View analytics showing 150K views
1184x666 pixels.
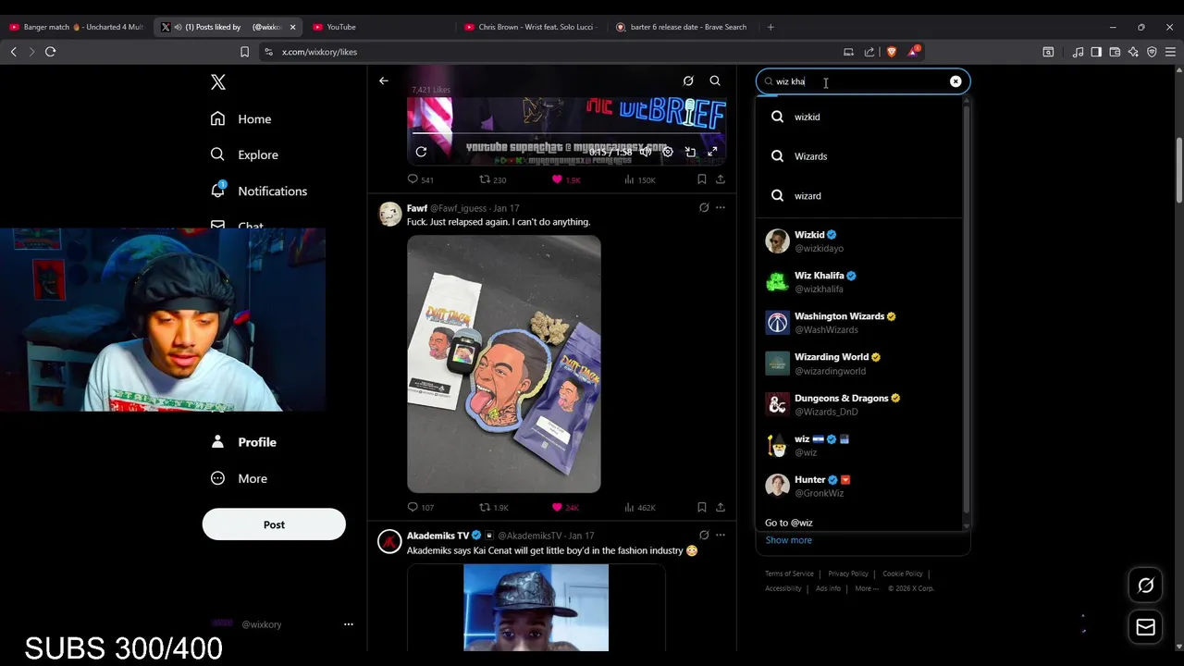click(x=640, y=179)
